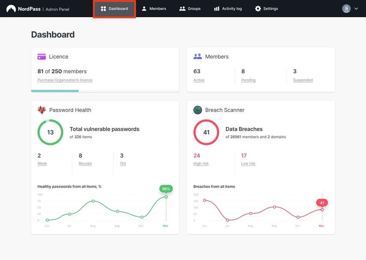
Task: Click the Breach Scanner radar icon
Action: click(198, 110)
